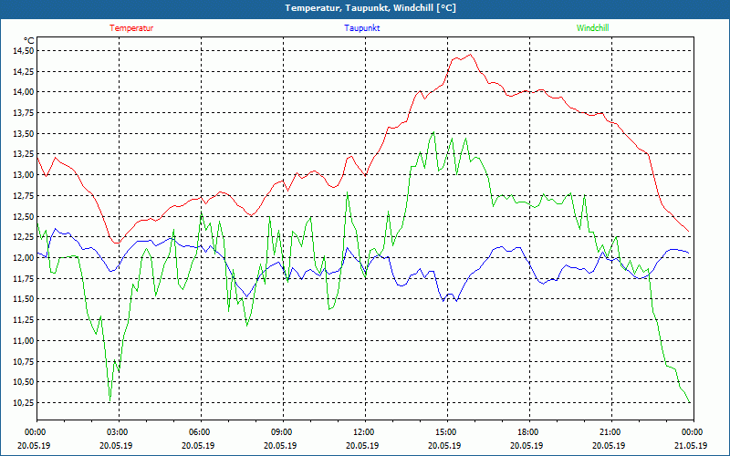Click the 12:00 time axis label
Image resolution: width=730 pixels, height=456 pixels.
[x=365, y=432]
